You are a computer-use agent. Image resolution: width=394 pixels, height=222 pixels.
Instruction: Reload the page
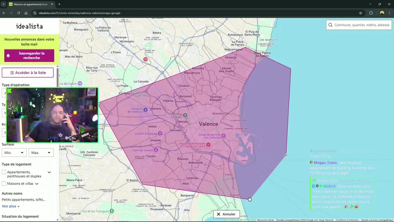[18, 13]
